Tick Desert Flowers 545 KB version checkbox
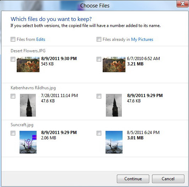This screenshot has width=189, height=187. (x=13, y=59)
